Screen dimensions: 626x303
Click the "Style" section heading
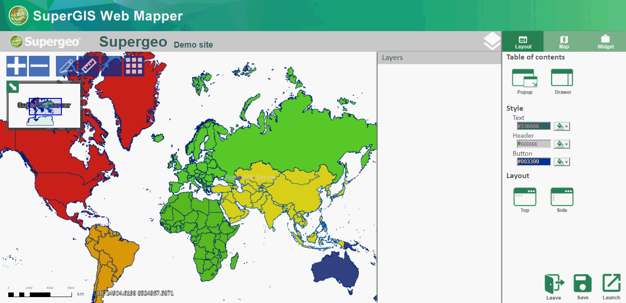coord(515,108)
